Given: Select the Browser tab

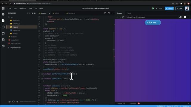Looking at the screenshot, I should [119, 13].
